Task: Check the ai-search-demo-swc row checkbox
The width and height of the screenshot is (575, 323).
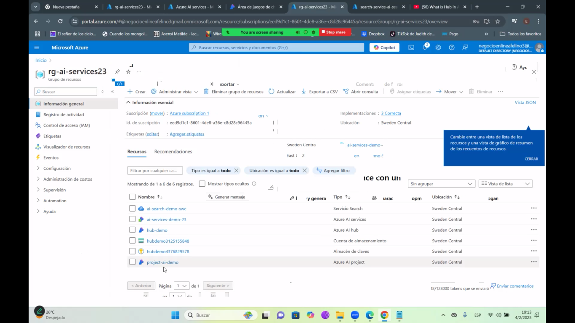Action: pos(133,209)
